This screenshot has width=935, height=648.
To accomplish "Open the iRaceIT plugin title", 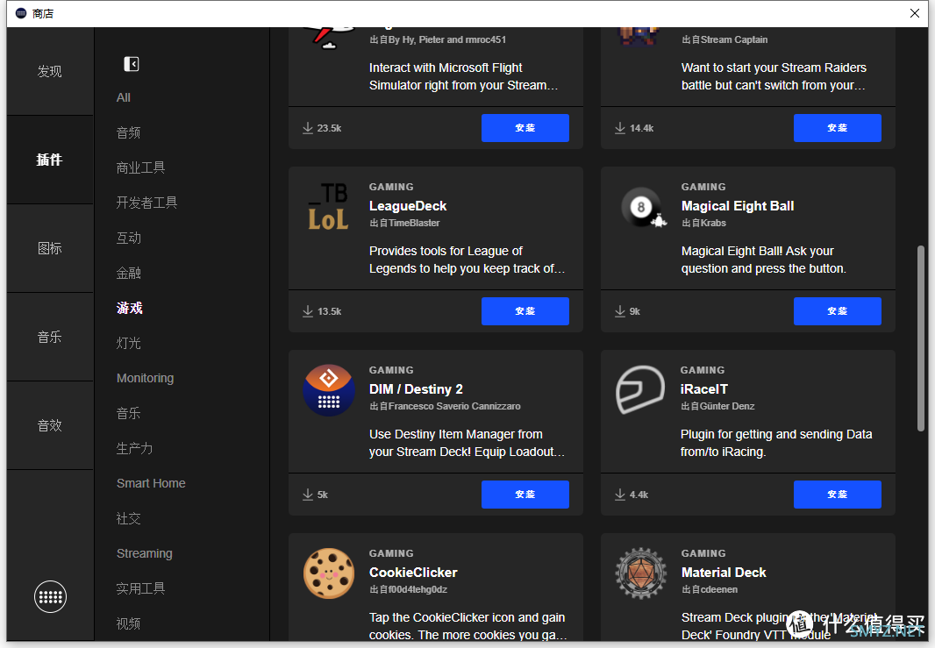I will tap(704, 389).
